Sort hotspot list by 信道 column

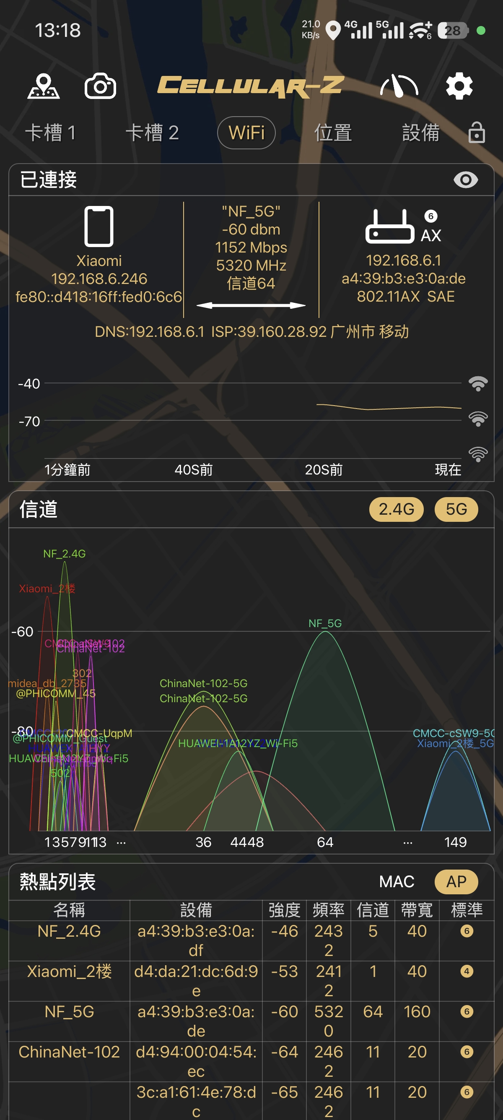[x=373, y=909]
